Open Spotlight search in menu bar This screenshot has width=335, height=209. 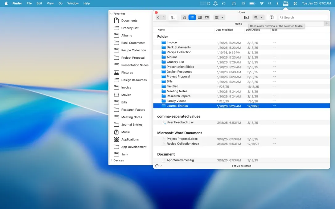point(270,3)
